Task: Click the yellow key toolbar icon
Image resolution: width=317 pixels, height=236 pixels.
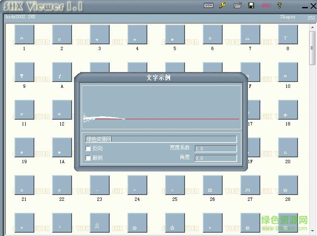Action: (223, 5)
